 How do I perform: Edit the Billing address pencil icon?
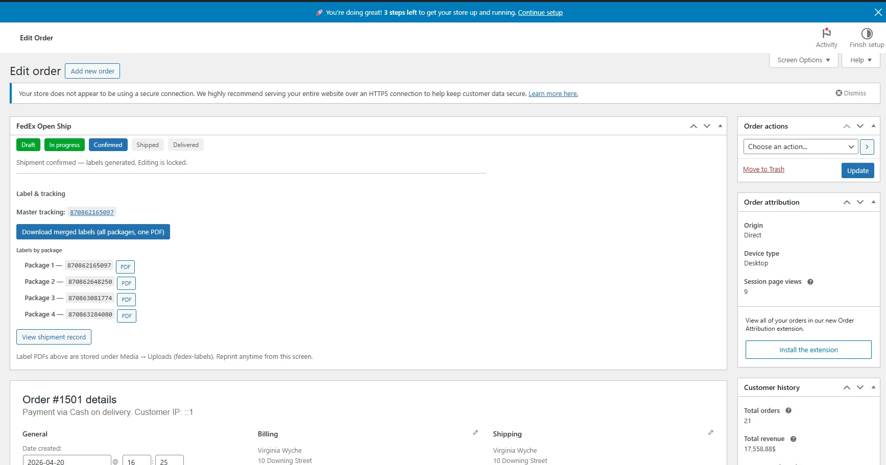point(475,432)
